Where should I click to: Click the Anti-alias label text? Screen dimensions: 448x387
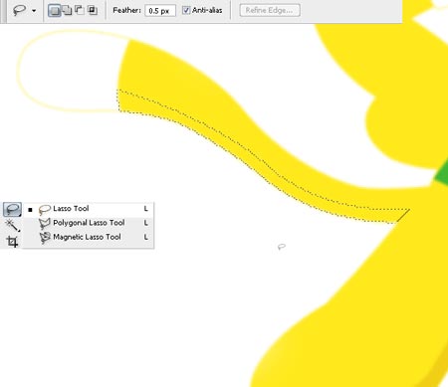(x=207, y=10)
